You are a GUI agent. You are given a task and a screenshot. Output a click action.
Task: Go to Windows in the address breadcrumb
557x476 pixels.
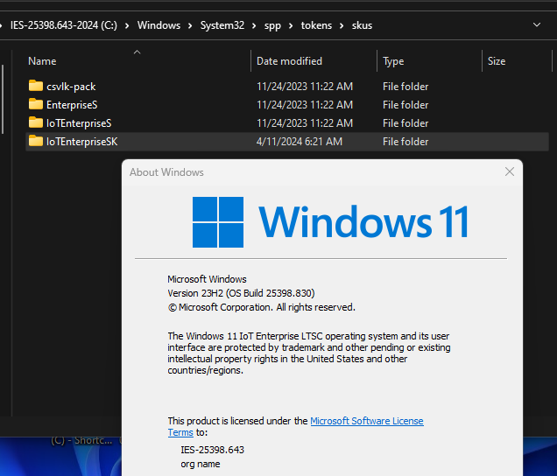pos(159,25)
